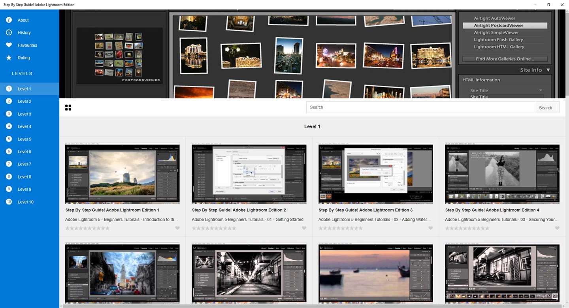The height and width of the screenshot is (308, 569).
Task: Open the Edition 3 watermark tutorial thumbnail
Action: click(x=376, y=173)
